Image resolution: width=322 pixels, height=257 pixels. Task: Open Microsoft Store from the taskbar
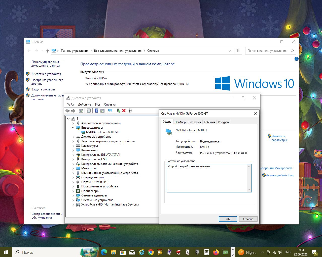pyautogui.click(x=123, y=252)
